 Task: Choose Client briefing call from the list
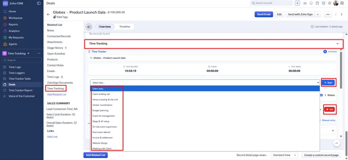[x=101, y=94]
